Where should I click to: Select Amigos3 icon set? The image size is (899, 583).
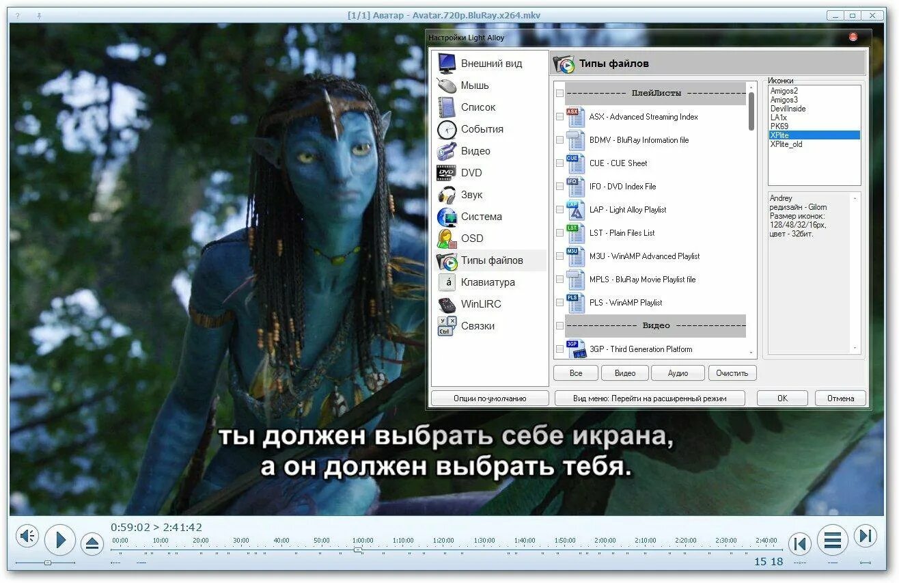[x=814, y=100]
